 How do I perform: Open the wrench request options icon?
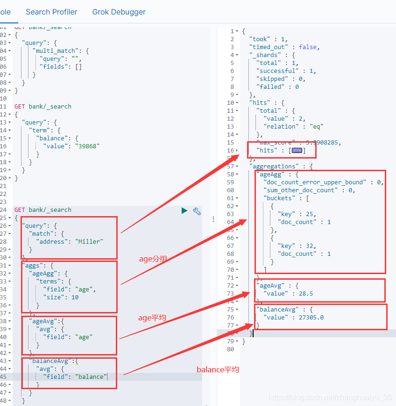tap(197, 211)
